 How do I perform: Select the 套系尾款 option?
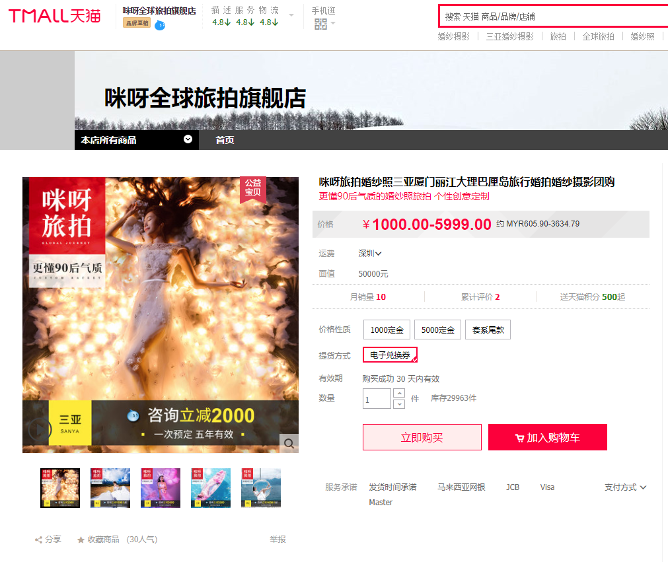(488, 330)
